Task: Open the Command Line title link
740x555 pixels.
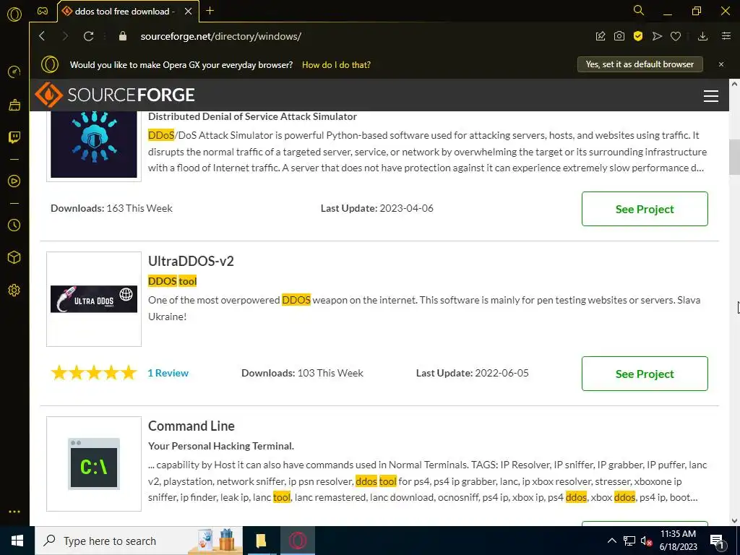Action: [191, 426]
